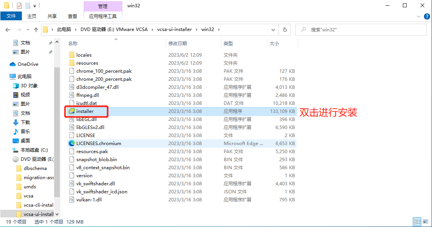
Task: Click the d3dcompiler_47.dll file icon
Action: tap(72, 87)
